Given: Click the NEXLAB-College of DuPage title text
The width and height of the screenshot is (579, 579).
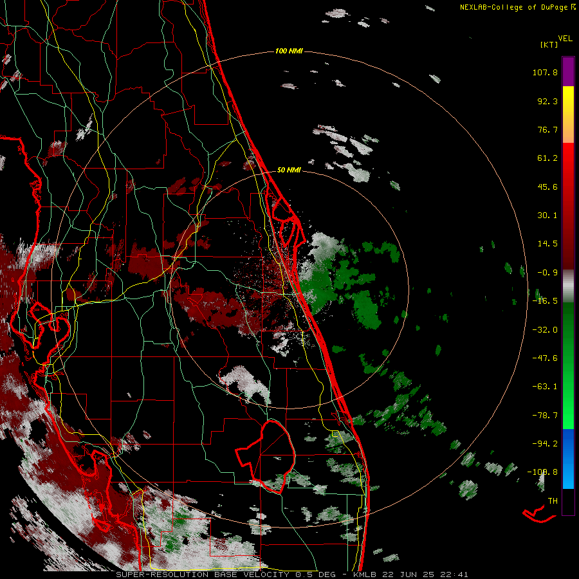Looking at the screenshot, I should coord(513,7).
